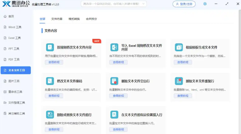The width and height of the screenshot is (241, 134).
Task: Click the Word 工具 sidebar icon
Action: click(5, 27)
